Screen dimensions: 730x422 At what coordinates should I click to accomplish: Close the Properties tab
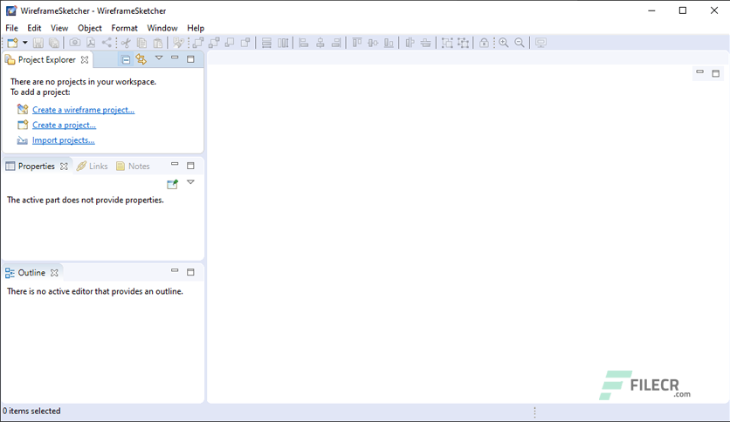(64, 166)
